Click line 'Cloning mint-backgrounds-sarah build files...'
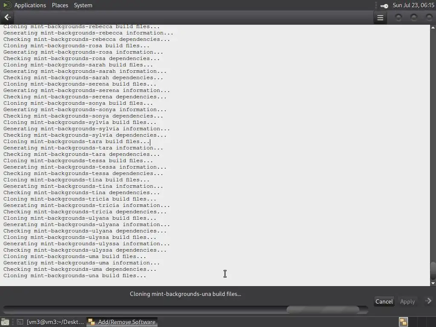 [x=78, y=65]
